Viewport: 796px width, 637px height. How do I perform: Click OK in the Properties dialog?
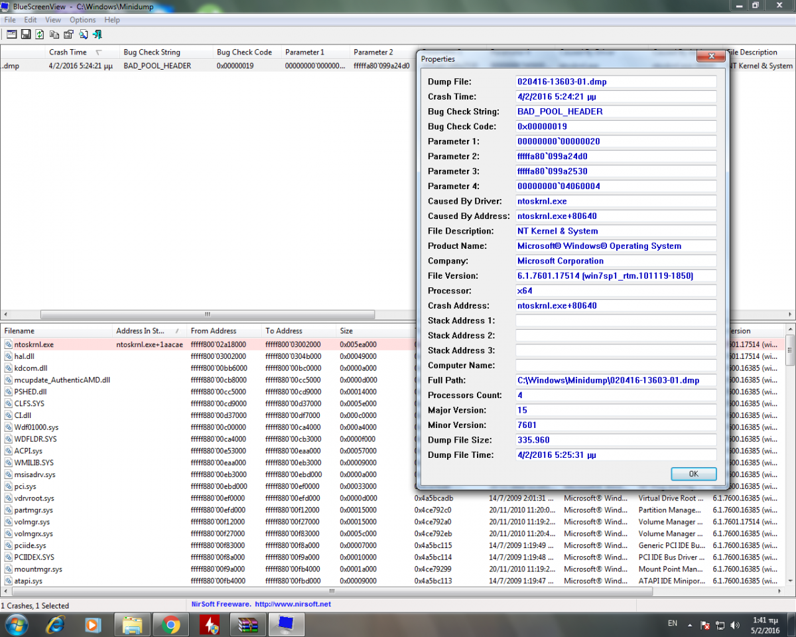(x=693, y=474)
